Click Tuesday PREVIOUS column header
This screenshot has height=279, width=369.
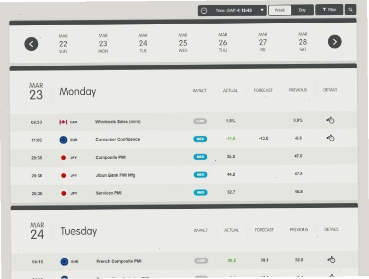(x=299, y=230)
